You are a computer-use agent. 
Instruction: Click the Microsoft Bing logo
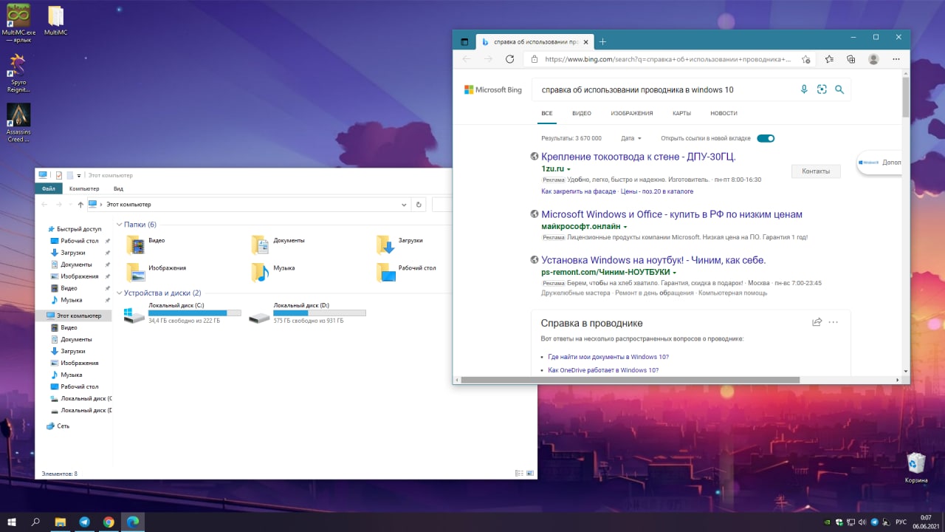[x=492, y=89]
